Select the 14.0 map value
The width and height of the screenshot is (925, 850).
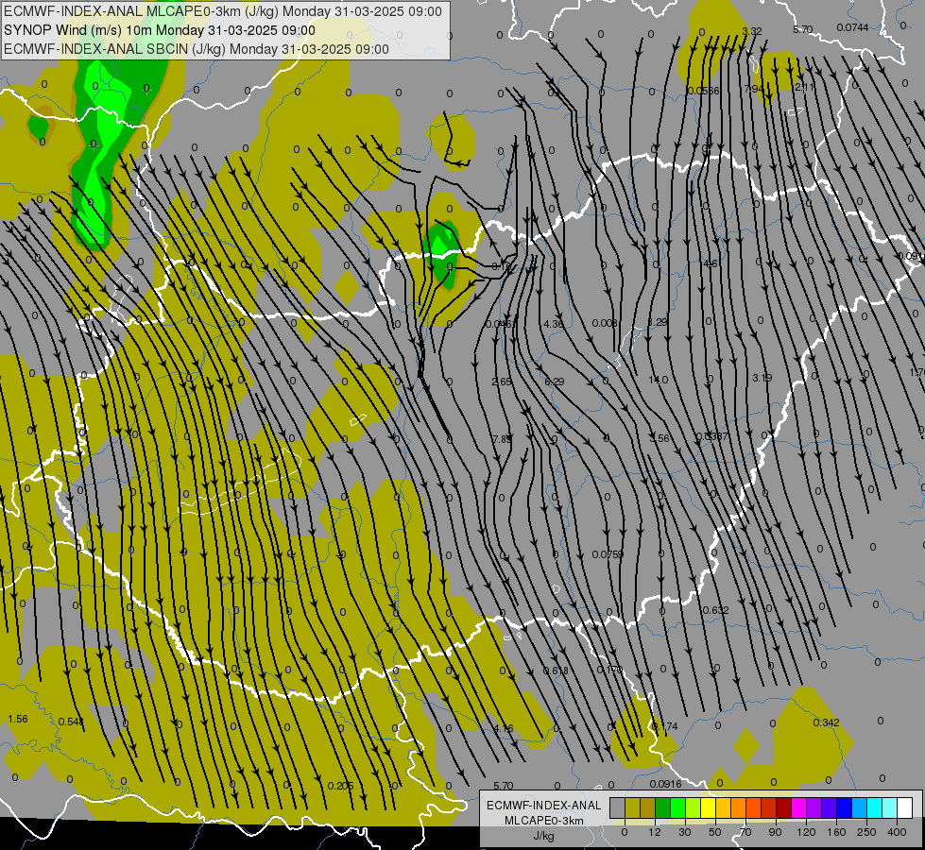tap(659, 380)
